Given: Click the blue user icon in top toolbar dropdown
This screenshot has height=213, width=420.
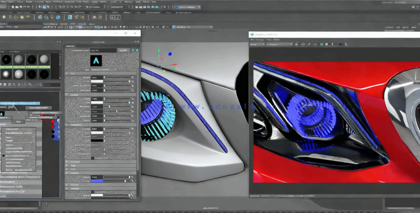Looking at the screenshot, I should (177, 7).
